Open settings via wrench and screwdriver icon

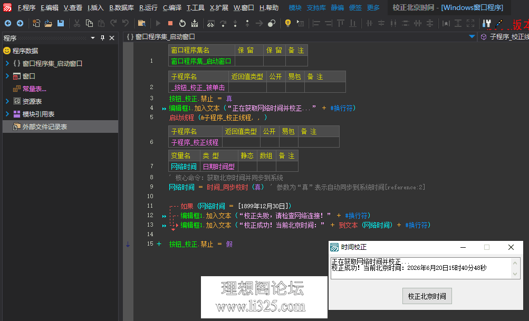pos(486,23)
